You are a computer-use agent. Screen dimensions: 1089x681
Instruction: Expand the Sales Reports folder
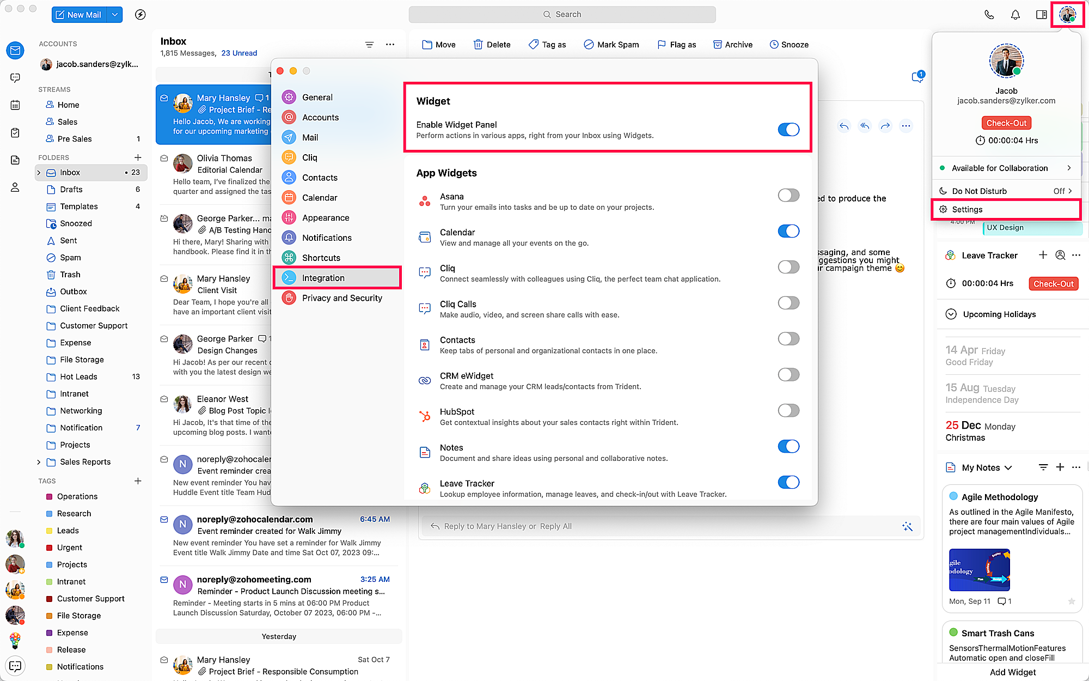[x=39, y=462]
